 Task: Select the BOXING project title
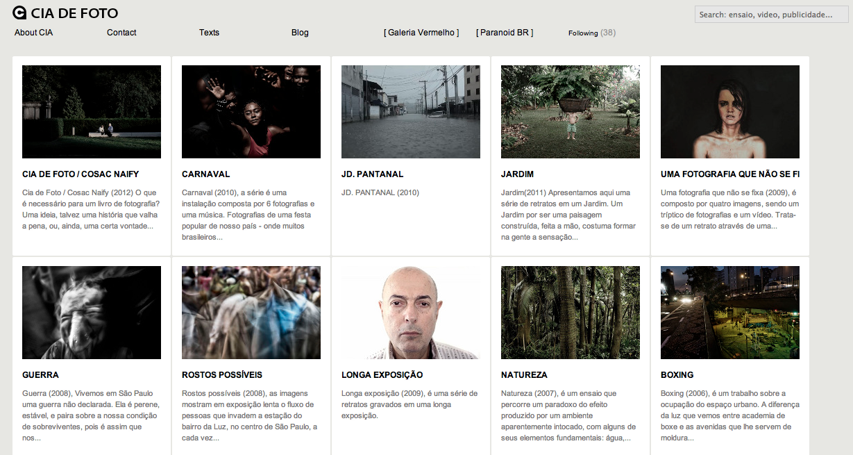[677, 375]
